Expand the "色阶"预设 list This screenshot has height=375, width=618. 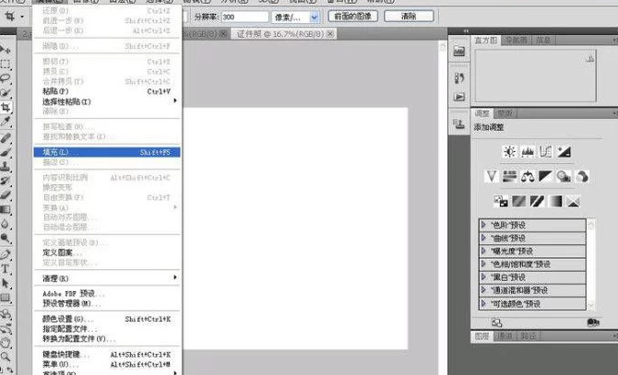click(483, 225)
